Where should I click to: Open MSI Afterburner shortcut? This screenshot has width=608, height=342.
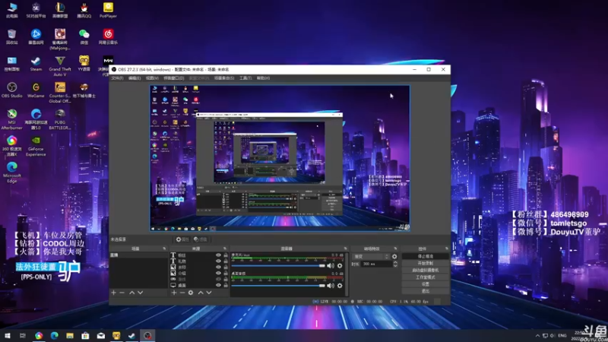pos(12,119)
